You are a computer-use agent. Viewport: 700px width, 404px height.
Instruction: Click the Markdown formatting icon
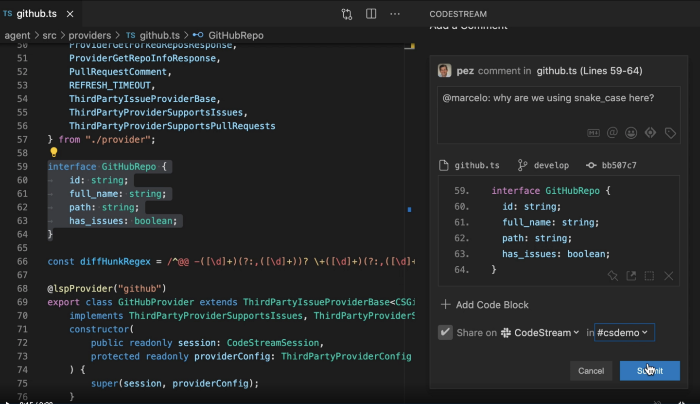coord(593,132)
